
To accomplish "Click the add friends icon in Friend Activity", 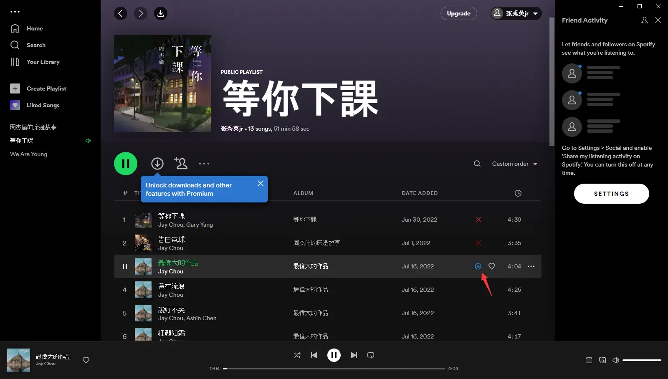I will pyautogui.click(x=644, y=20).
